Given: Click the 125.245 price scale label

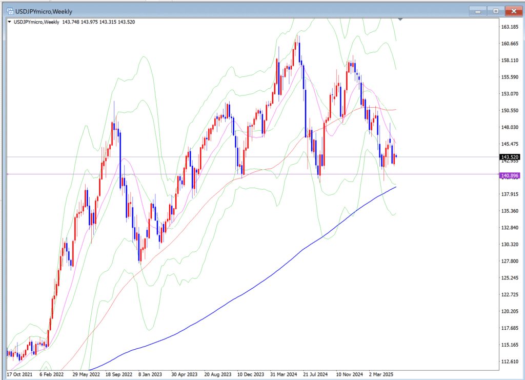Looking at the screenshot, I should coord(510,278).
